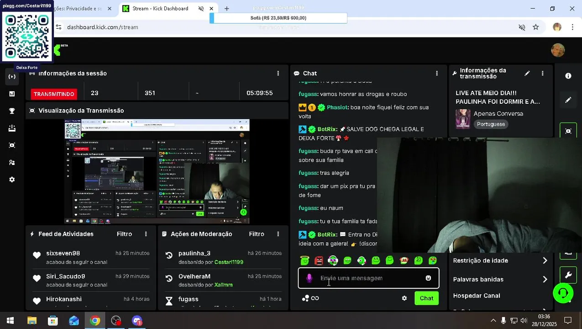Screen dimensions: 582x329
Task: Click the TRANSMITINDO live status badge
Action: 54,94
